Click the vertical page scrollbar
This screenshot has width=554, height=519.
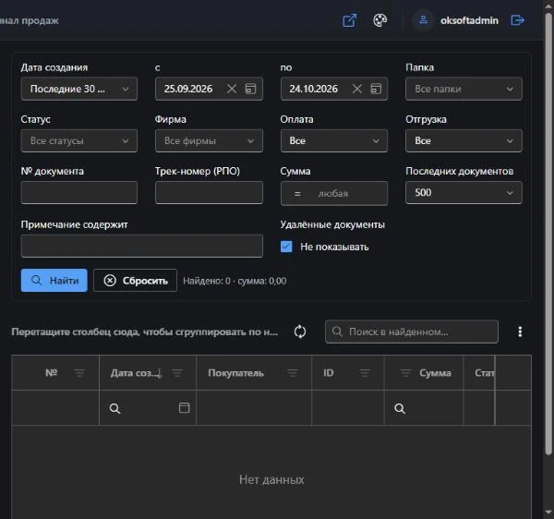click(548, 233)
